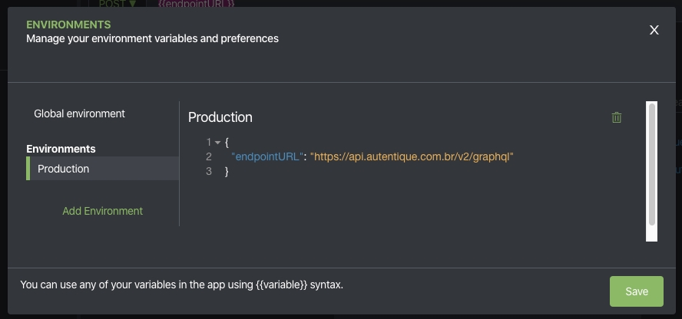Click the Production environment title field
Screen dimensions: 682x319
(x=220, y=117)
